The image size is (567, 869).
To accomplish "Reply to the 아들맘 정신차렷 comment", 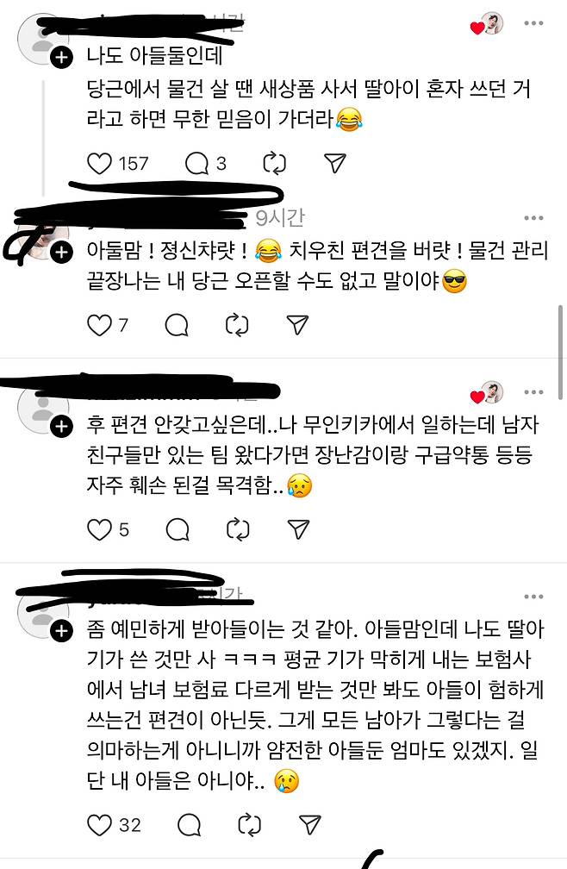I will point(178,325).
